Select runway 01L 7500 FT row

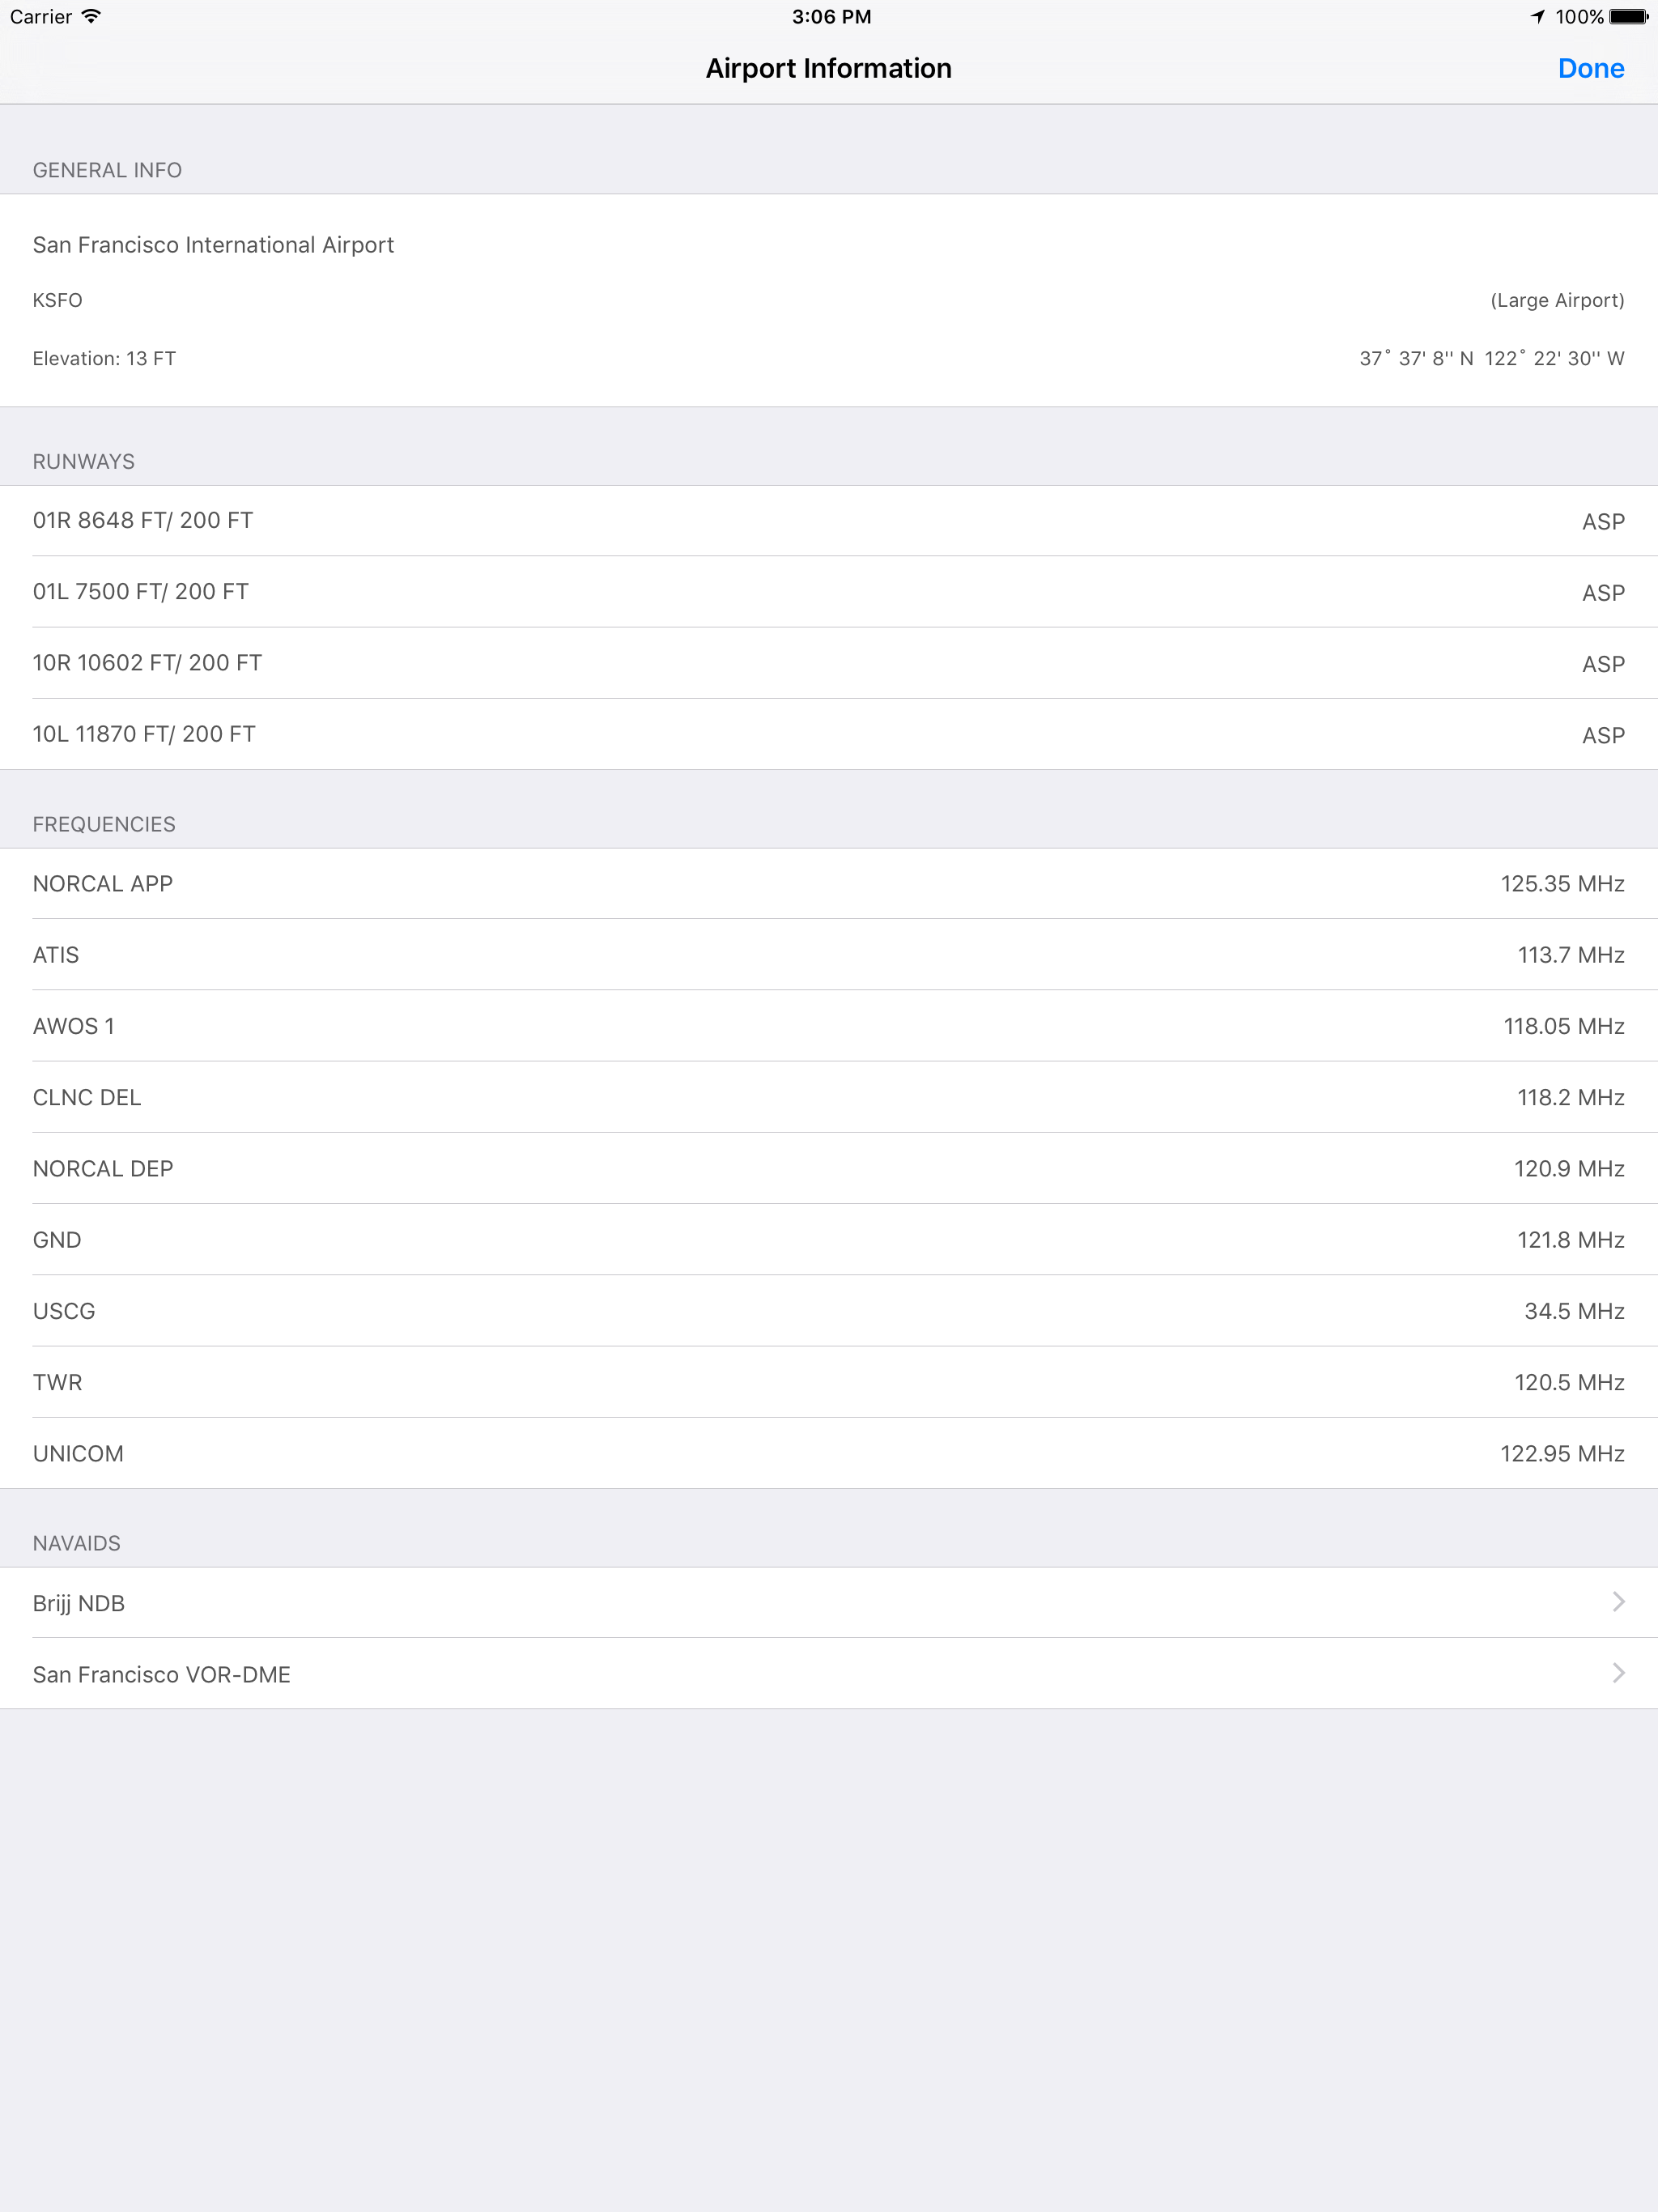pos(828,592)
